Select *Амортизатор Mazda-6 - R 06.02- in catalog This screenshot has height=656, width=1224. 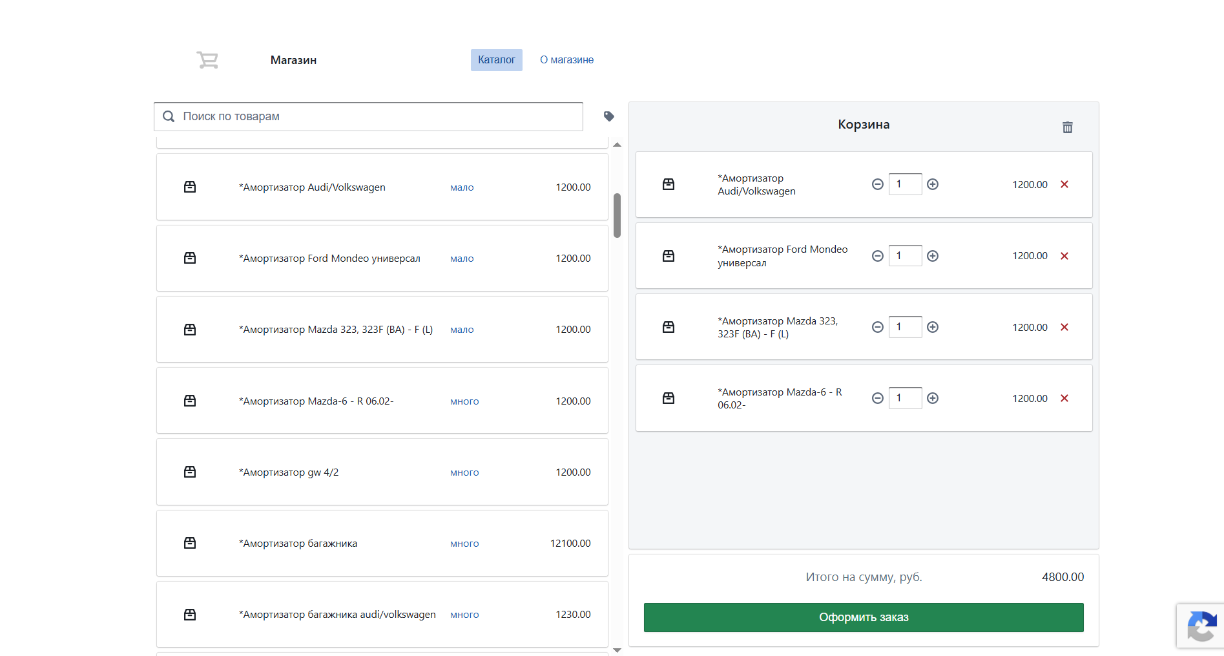(x=382, y=401)
